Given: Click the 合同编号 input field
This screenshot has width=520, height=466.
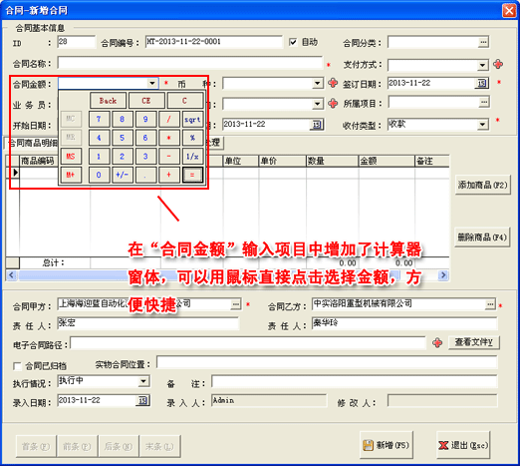Looking at the screenshot, I should coord(214,42).
